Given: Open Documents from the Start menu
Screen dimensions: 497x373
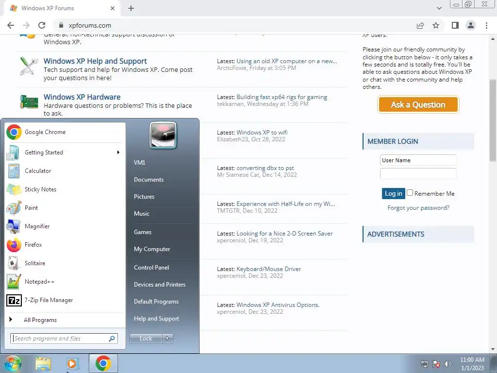Looking at the screenshot, I should tap(149, 180).
